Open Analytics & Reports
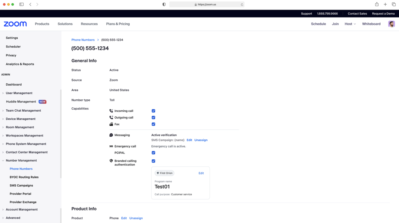399x223 pixels. click(x=20, y=64)
